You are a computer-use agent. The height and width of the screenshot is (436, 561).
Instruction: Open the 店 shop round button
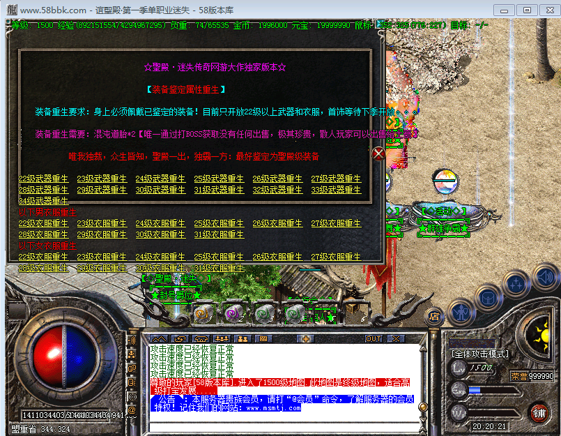click(x=434, y=316)
